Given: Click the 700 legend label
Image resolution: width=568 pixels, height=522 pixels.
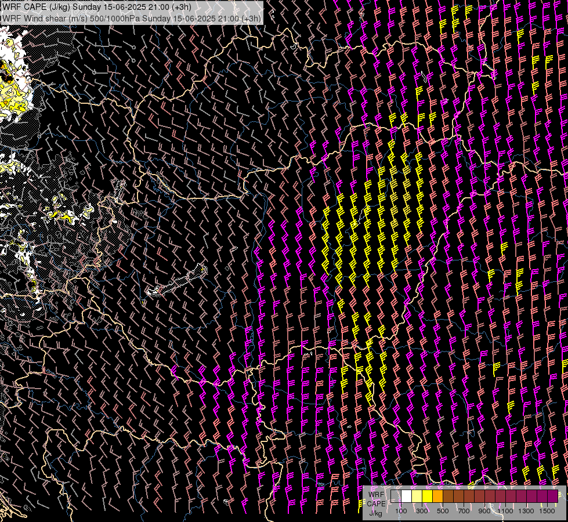Looking at the screenshot, I should pos(464,511).
